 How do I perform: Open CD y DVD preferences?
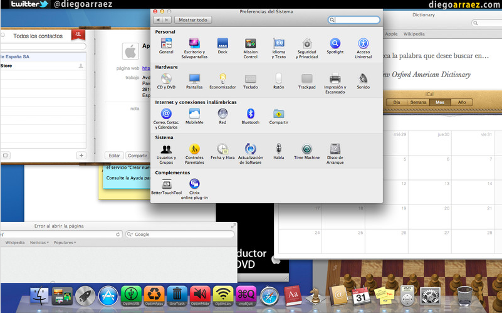click(166, 81)
